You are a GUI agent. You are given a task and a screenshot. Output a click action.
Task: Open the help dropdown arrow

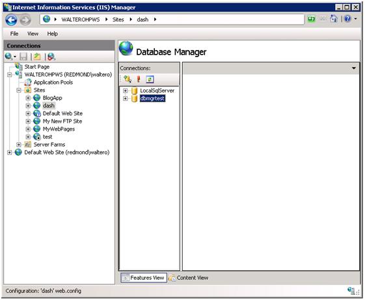click(x=355, y=19)
